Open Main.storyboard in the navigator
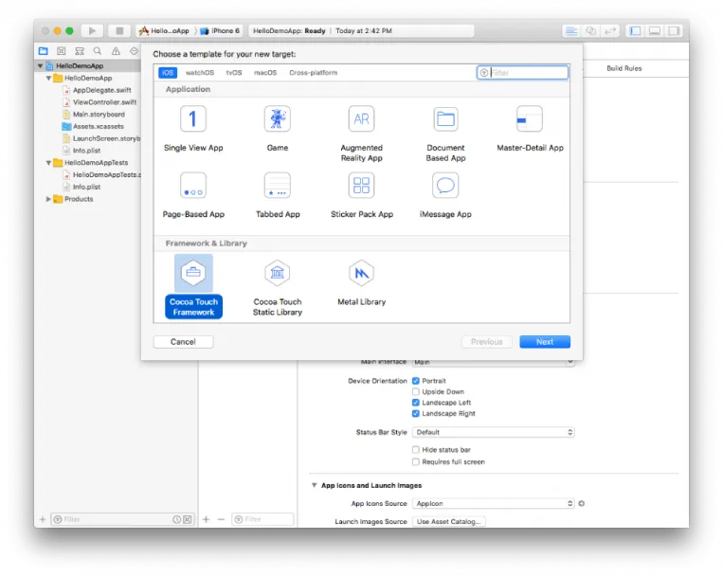 pos(99,115)
